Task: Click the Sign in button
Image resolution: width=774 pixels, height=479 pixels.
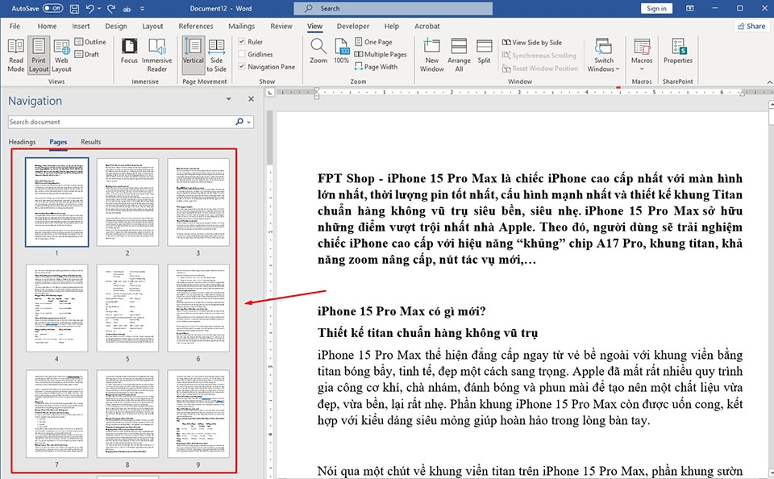Action: [656, 8]
